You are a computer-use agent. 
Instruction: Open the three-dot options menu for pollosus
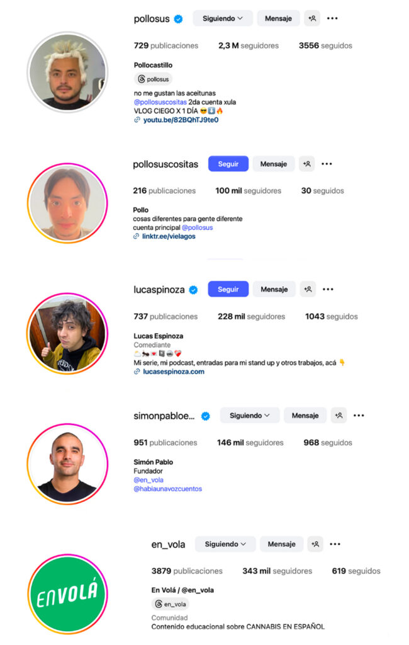(x=332, y=18)
